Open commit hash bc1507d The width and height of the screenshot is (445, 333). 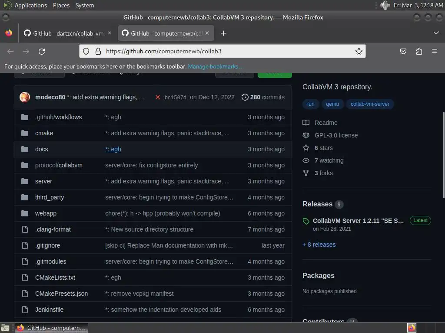[176, 98]
